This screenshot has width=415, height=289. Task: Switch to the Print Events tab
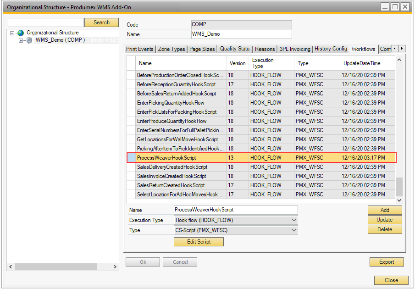pos(139,49)
